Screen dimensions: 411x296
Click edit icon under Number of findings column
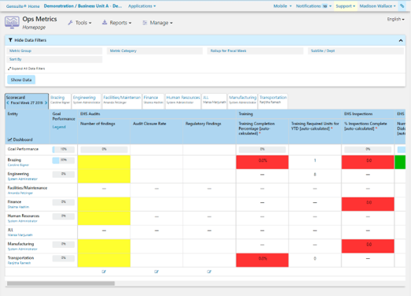coord(104,272)
